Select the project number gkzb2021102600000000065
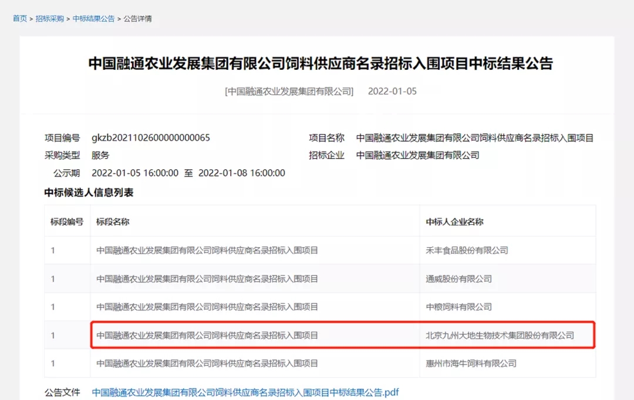Viewport: 634px width, 400px height. click(x=151, y=138)
